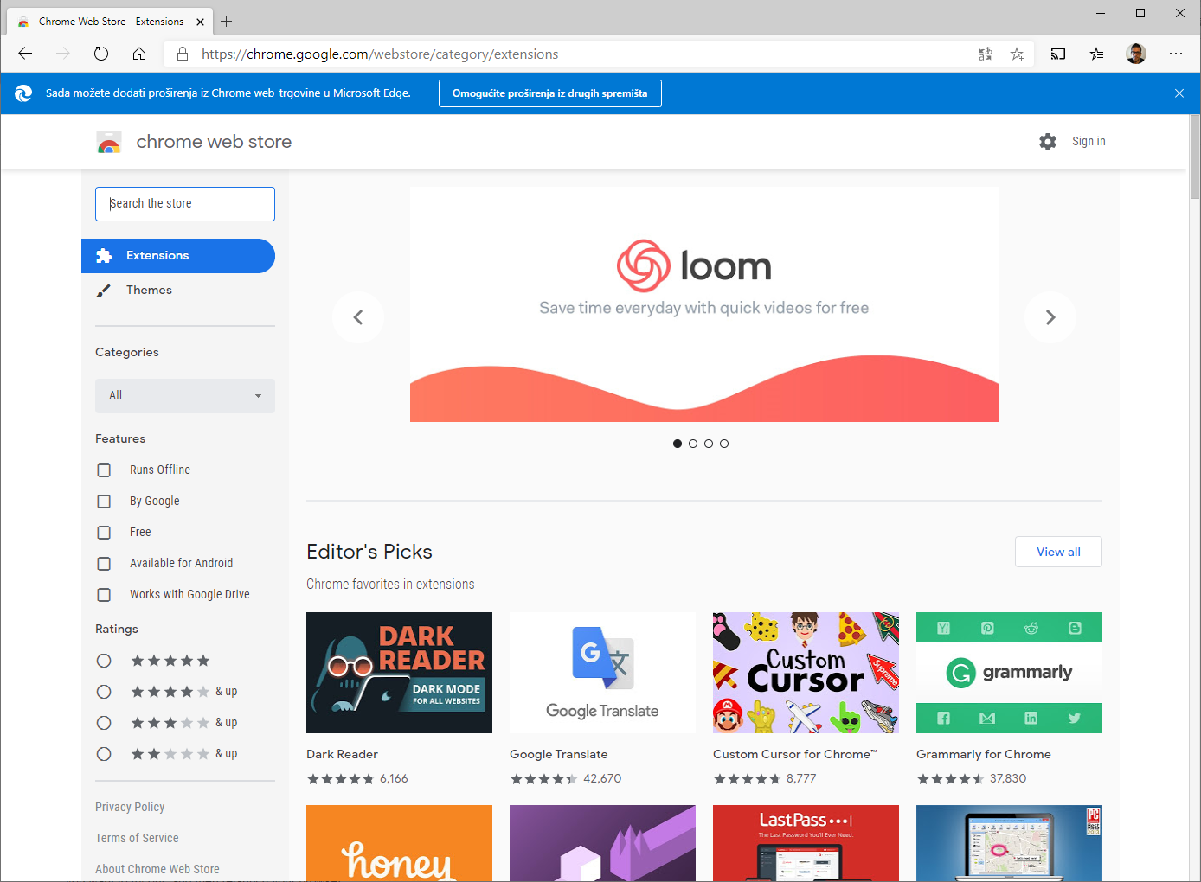Open Edge settings and more menu
Image resolution: width=1201 pixels, height=882 pixels.
pos(1175,54)
